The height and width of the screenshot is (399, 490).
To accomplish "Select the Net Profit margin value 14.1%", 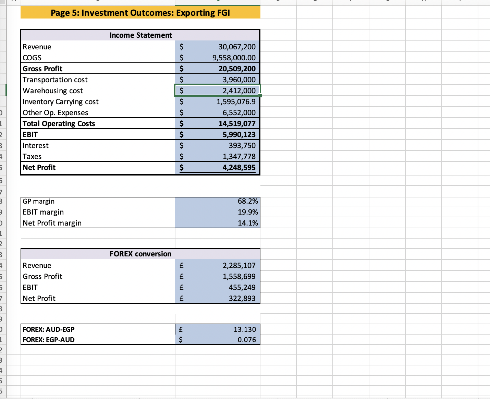I will coord(248,223).
